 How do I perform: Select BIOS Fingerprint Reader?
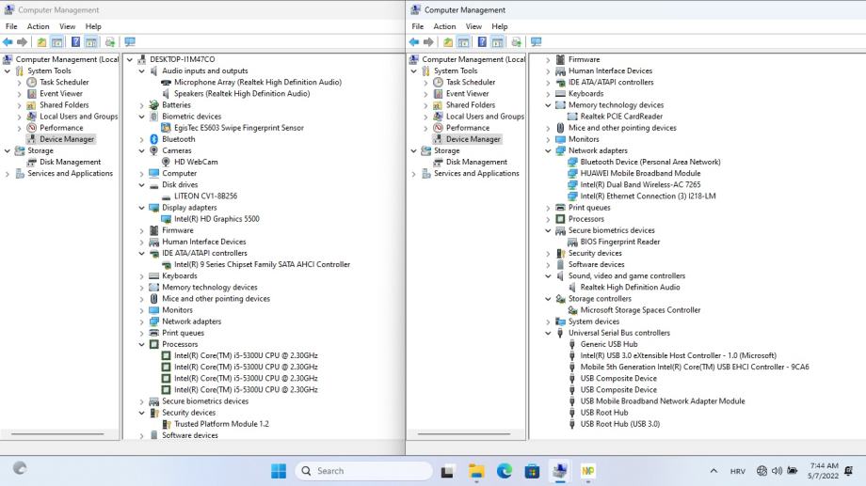coord(620,242)
